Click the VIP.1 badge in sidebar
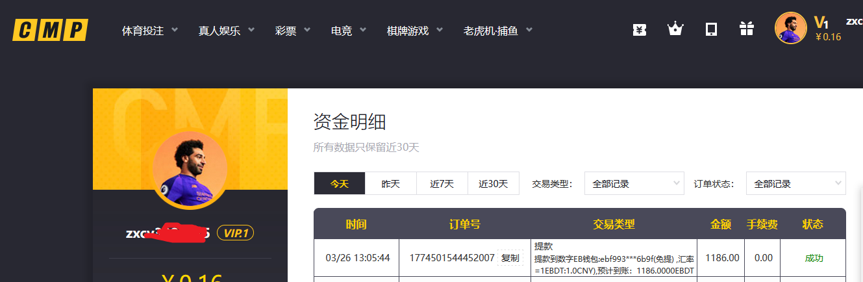The height and width of the screenshot is (282, 863). coord(235,233)
